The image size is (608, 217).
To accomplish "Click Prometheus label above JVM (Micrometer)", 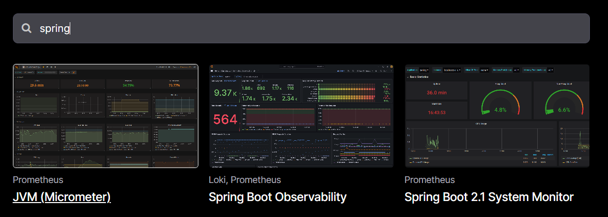I will (x=38, y=180).
